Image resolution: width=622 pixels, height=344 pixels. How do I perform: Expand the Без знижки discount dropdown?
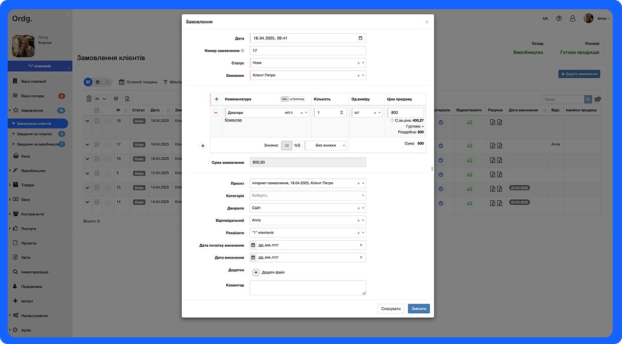pyautogui.click(x=326, y=145)
